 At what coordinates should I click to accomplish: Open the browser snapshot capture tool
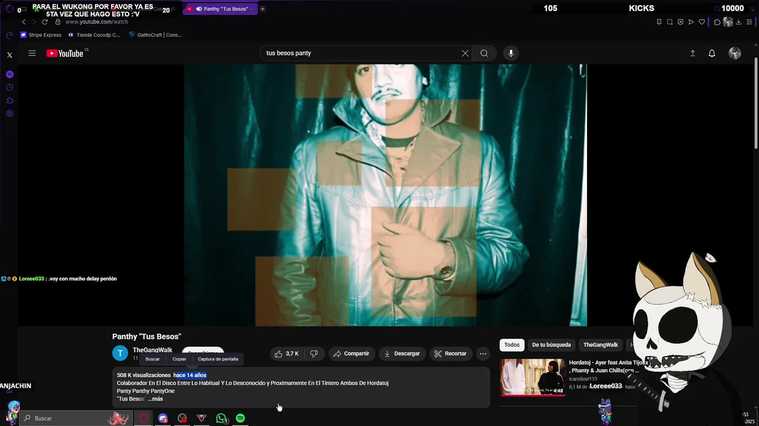[x=669, y=22]
